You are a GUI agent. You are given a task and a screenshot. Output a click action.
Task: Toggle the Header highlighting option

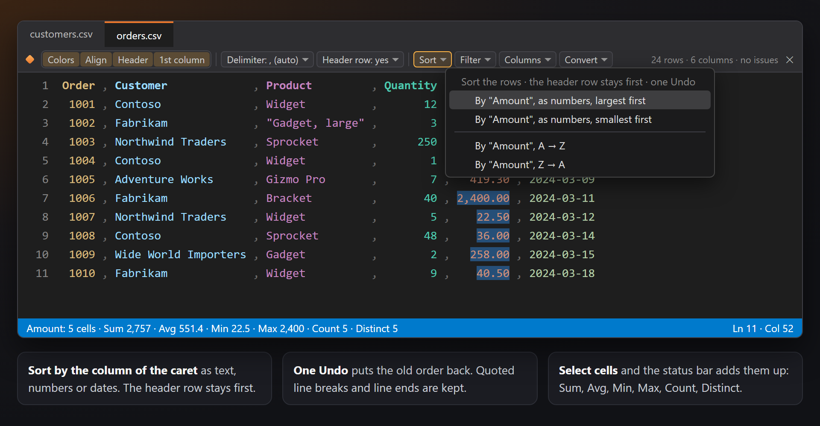point(133,60)
